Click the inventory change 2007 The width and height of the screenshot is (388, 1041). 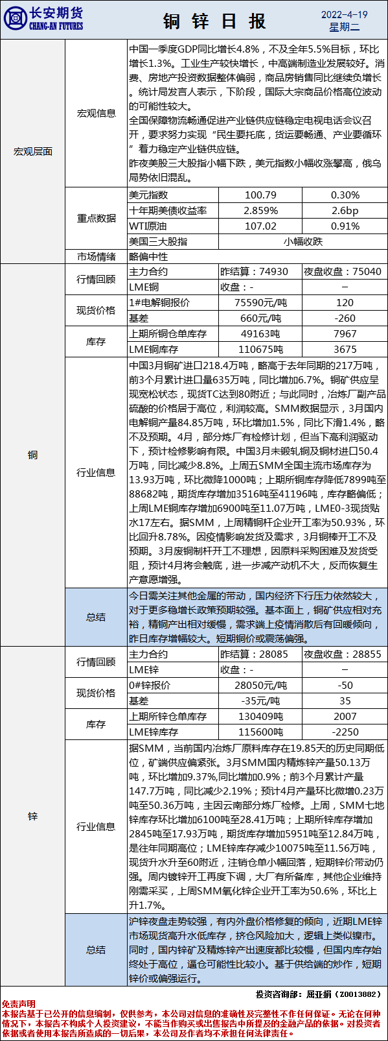point(345,716)
